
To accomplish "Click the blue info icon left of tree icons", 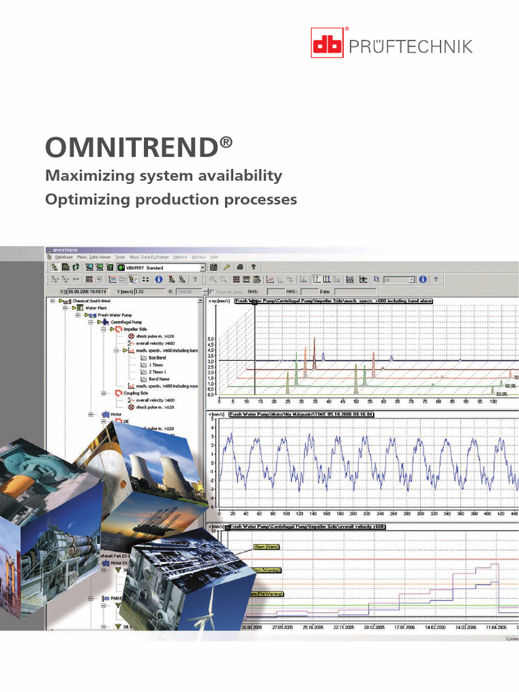I will [159, 279].
